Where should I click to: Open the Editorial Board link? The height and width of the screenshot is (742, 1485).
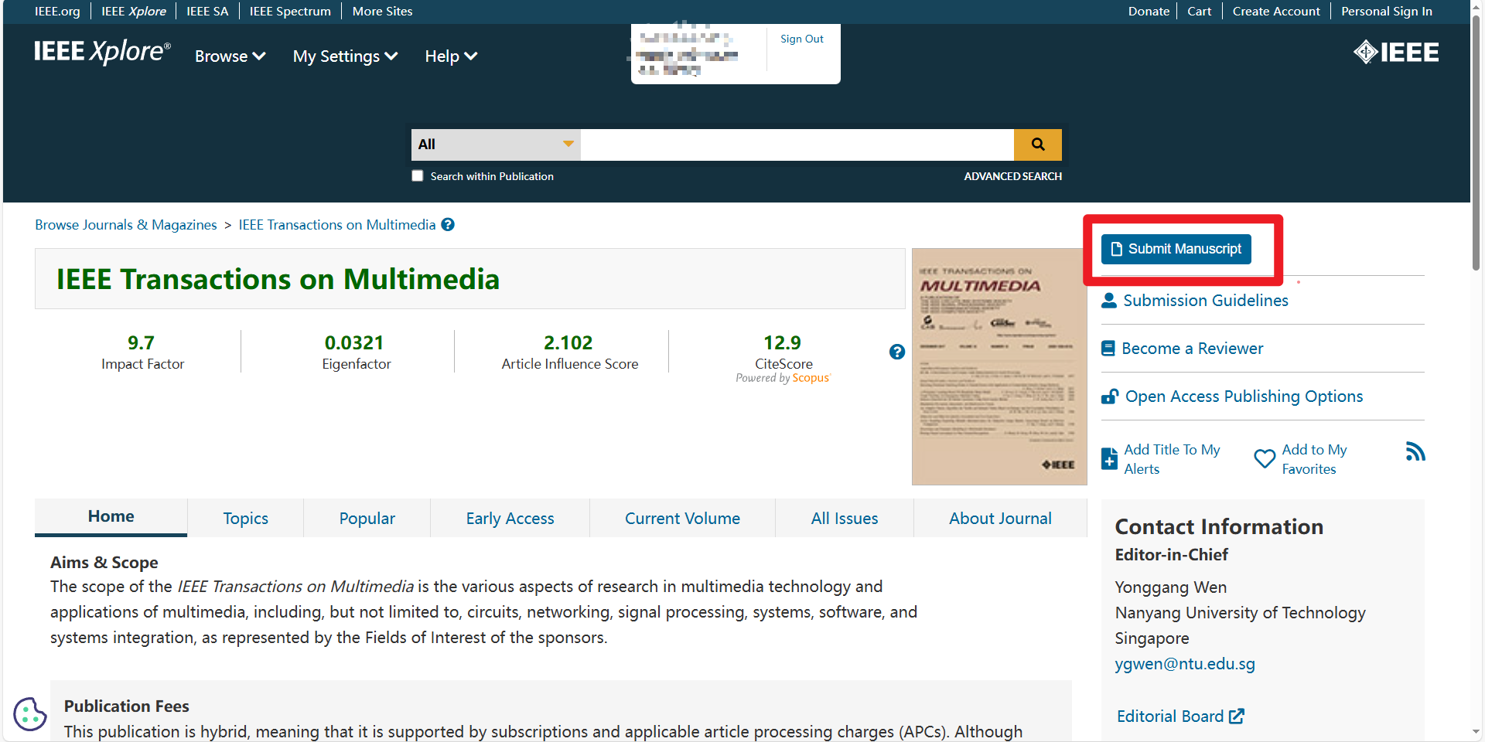pos(1169,716)
